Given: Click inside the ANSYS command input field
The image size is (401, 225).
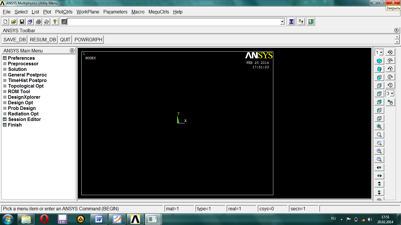Looking at the screenshot, I should (173, 22).
